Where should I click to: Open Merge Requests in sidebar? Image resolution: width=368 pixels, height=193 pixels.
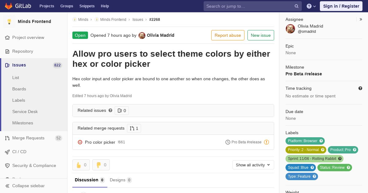(x=28, y=138)
